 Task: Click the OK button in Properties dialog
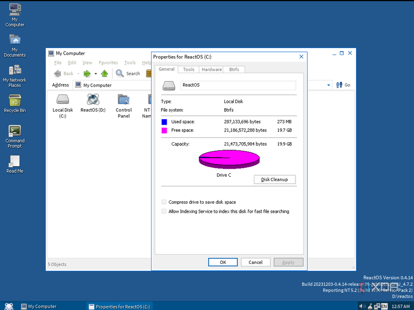coord(223,262)
